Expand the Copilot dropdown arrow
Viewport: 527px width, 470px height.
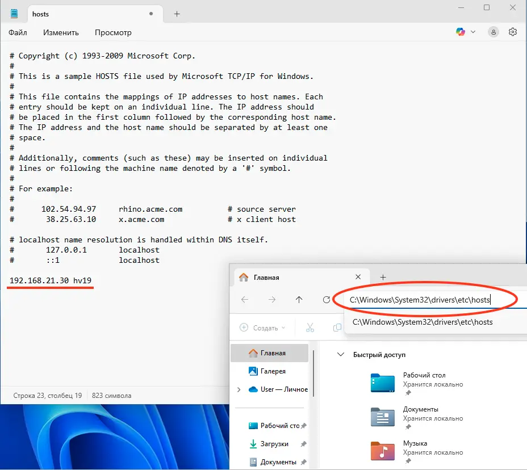pos(473,32)
